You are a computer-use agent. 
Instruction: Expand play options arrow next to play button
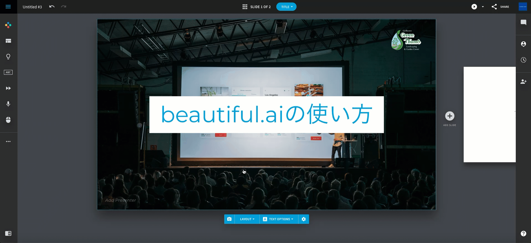(x=483, y=7)
